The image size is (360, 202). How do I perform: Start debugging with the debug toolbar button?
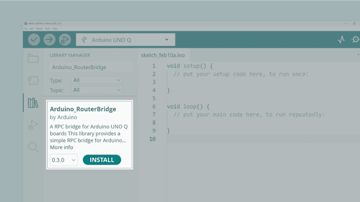(65, 40)
